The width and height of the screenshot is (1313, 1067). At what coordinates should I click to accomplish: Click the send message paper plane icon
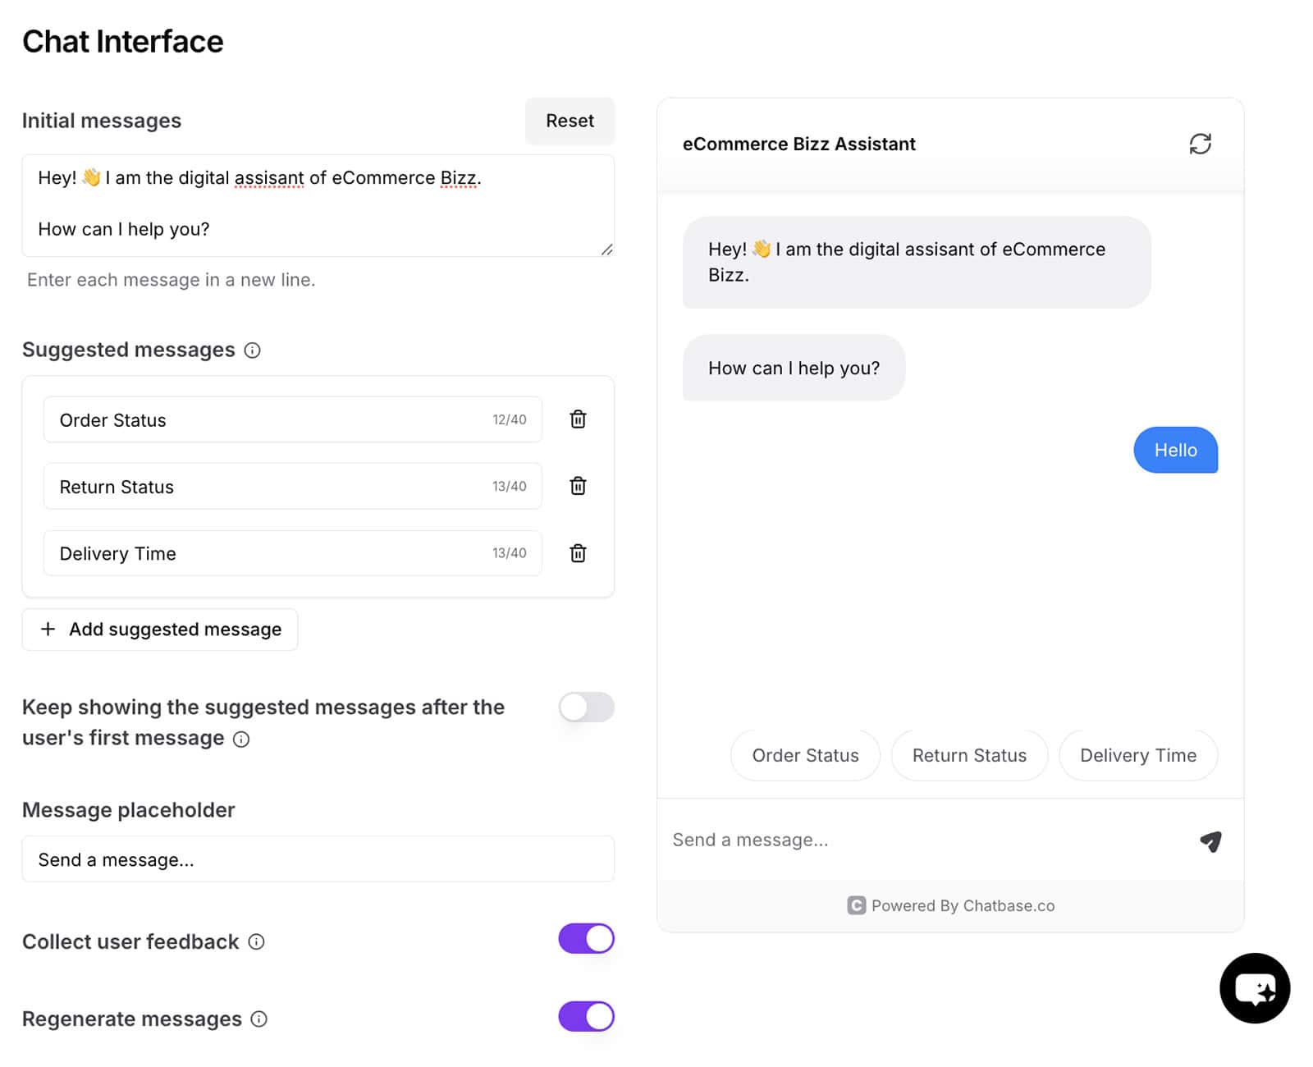coord(1210,840)
